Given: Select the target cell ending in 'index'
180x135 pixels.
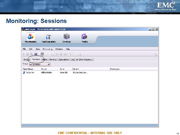Looking at the screenshot, I should click(46, 72).
